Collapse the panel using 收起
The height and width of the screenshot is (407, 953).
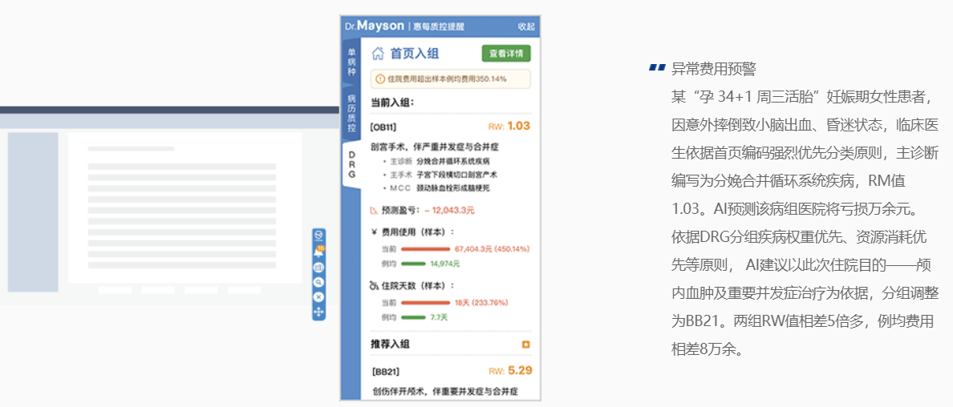pos(526,26)
